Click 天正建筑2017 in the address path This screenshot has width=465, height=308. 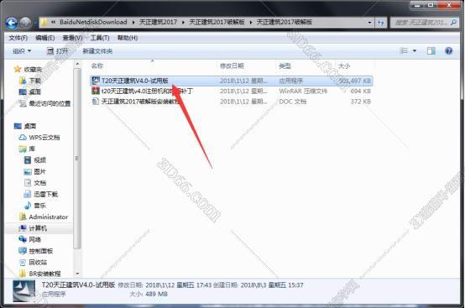click(x=158, y=22)
